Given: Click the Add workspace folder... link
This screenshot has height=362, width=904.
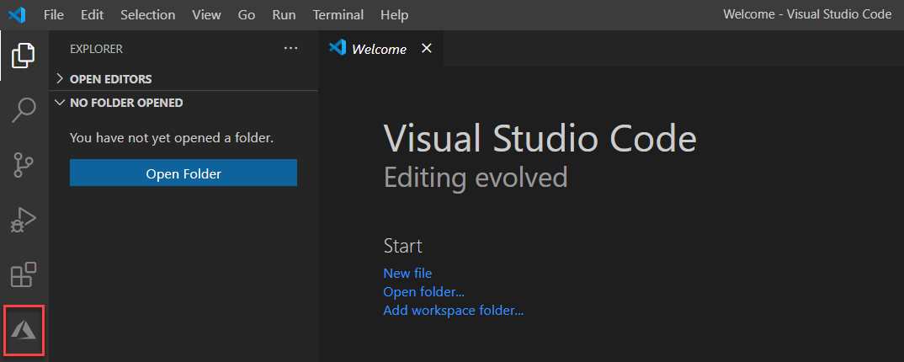Looking at the screenshot, I should click(x=453, y=311).
